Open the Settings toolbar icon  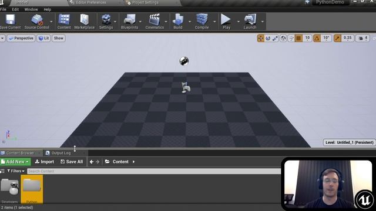coord(106,22)
